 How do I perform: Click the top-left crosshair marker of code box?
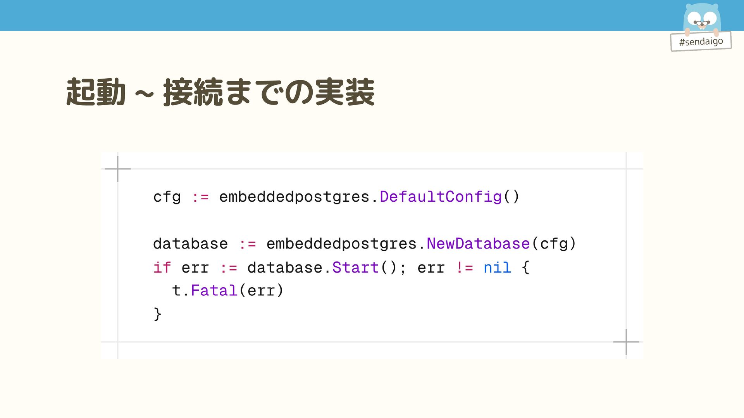pyautogui.click(x=118, y=169)
